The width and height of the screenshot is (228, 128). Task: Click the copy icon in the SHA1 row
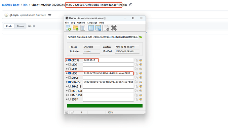coord(136,78)
